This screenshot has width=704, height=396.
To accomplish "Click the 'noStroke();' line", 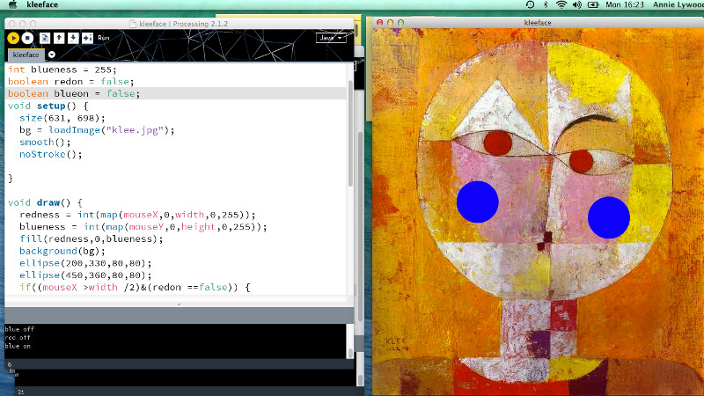I will (51, 154).
